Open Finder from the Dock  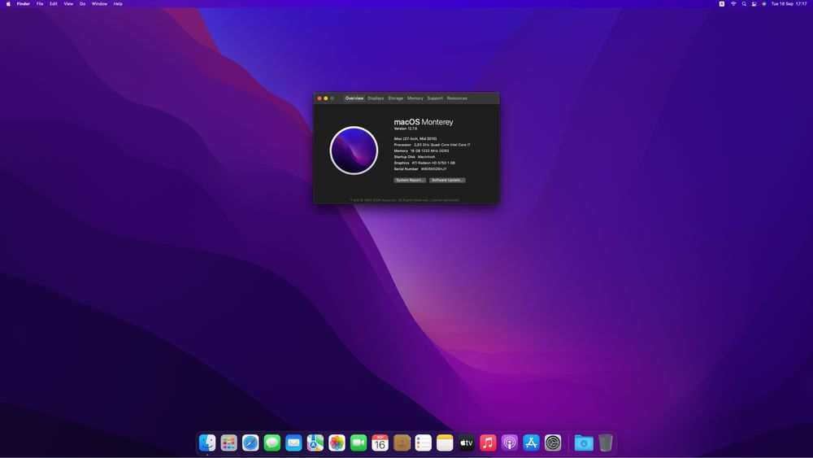point(207,443)
